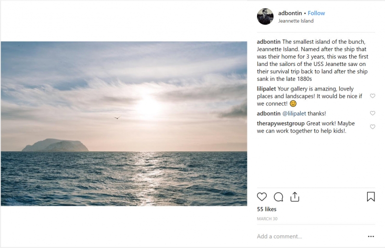Open comments via the speech bubble icon
385x248 pixels.
pos(278,196)
